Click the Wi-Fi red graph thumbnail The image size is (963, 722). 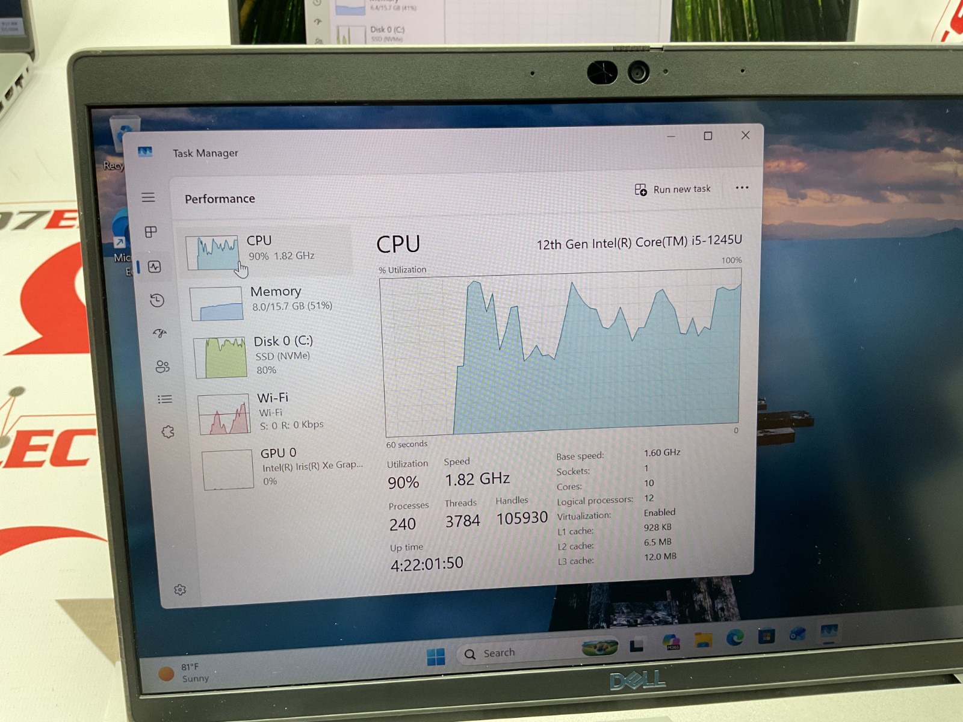[x=224, y=414]
